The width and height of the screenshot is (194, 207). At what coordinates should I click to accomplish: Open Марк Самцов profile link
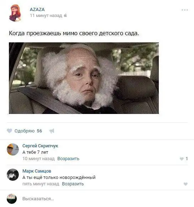37,171
